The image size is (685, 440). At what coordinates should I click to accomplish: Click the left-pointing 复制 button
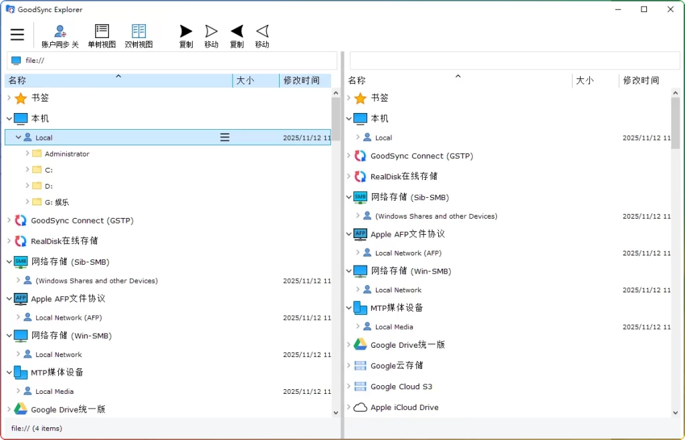pos(237,30)
